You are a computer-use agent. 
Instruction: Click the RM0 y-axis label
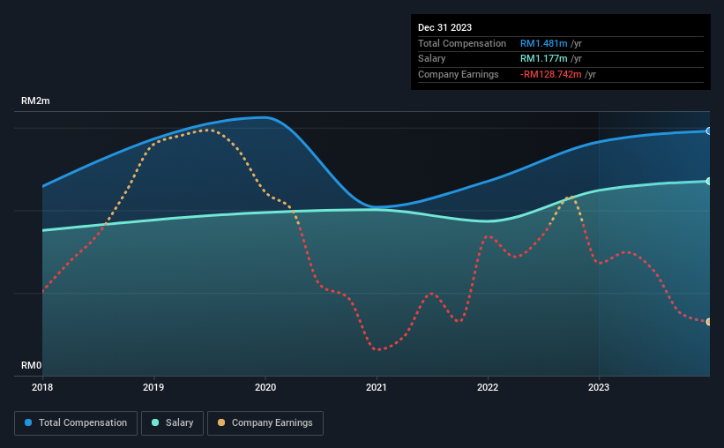32,365
